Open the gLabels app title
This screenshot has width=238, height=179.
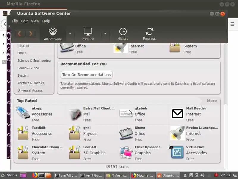[x=141, y=108]
